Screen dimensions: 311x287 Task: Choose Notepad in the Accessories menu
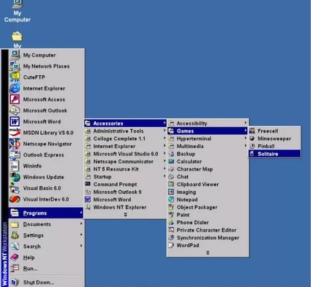tap(208, 199)
